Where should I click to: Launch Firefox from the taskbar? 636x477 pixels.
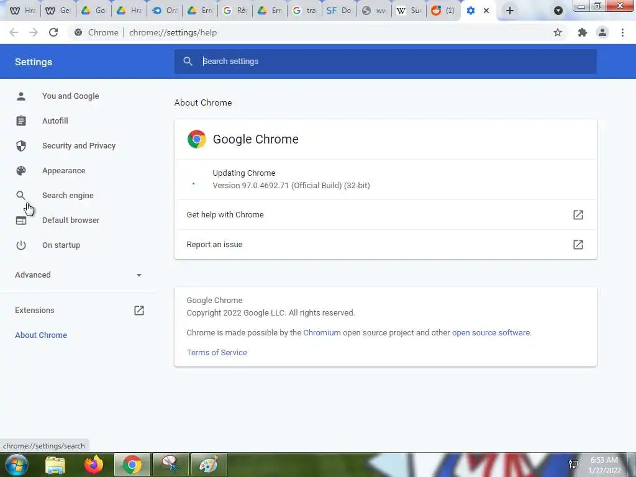[94, 465]
